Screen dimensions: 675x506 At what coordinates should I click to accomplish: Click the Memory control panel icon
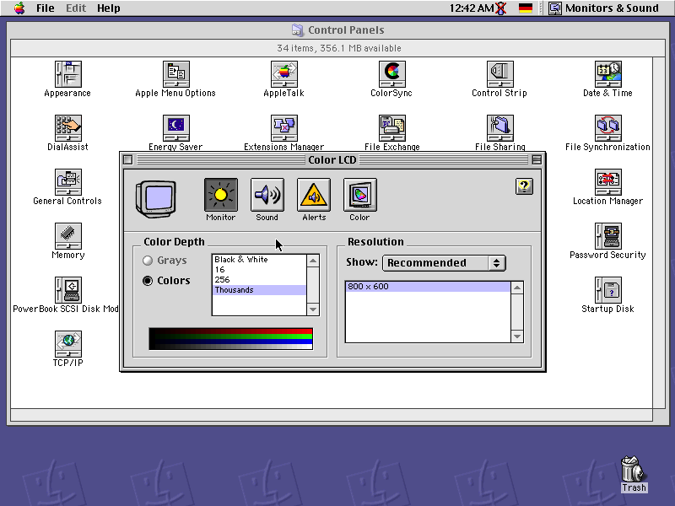click(68, 236)
